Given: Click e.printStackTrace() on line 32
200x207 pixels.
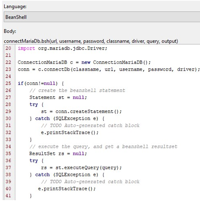Looking at the screenshot, I should [70, 132].
